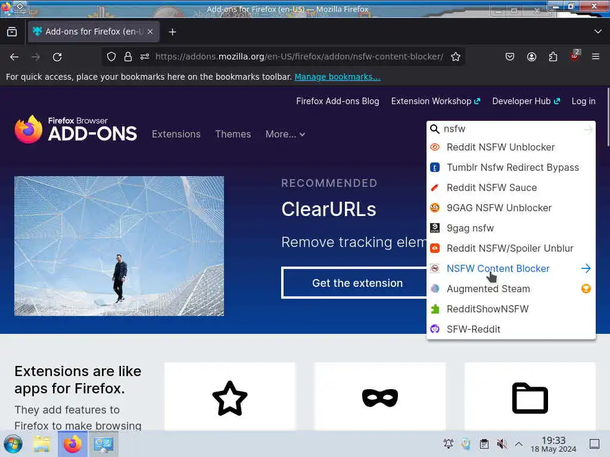Select Reddit NSFW Unblocker suggestion

pos(511,148)
